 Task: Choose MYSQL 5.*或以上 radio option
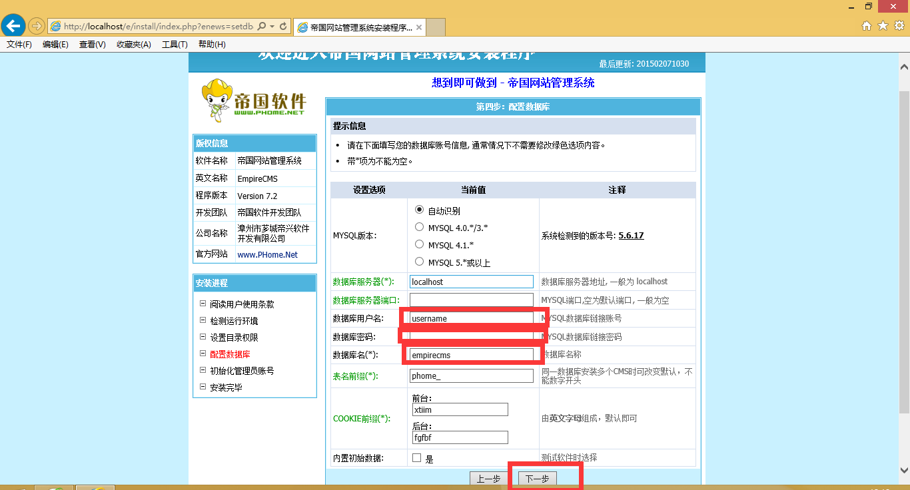420,262
